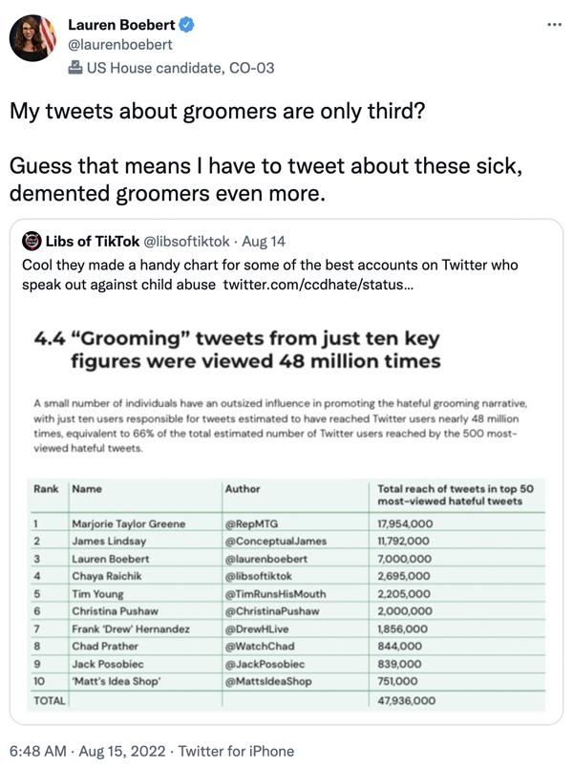
Task: Click the Lauren Boebert display name
Action: point(122,25)
